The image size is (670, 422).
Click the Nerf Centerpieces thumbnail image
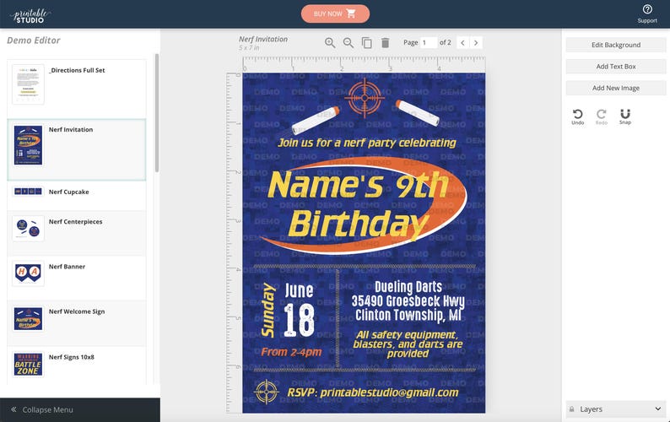click(x=28, y=229)
